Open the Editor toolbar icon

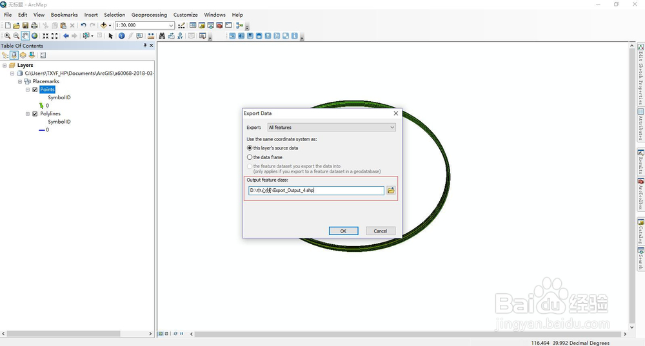tap(181, 26)
